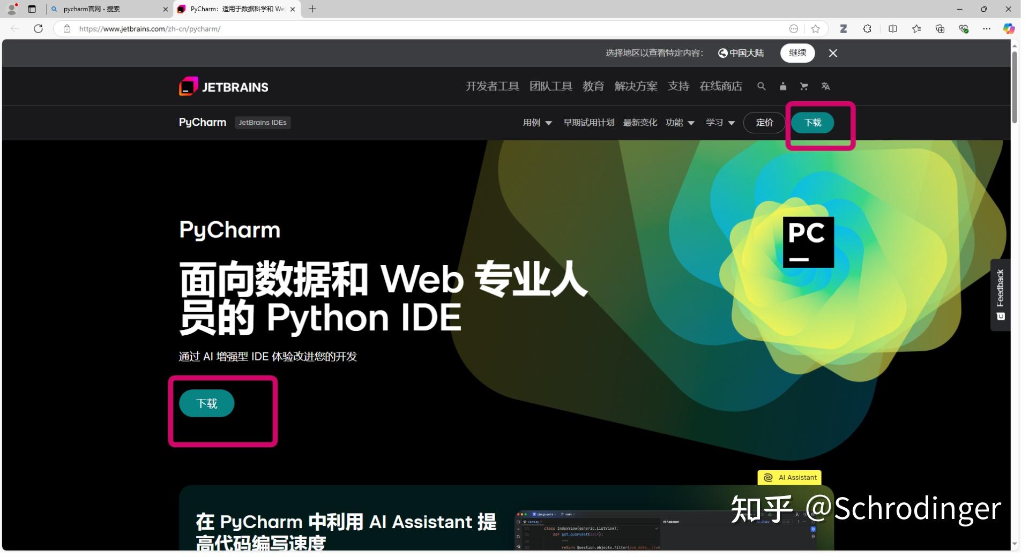Viewport: 1029px width, 557px height.
Task: Open the site search magnifier icon
Action: coord(762,86)
